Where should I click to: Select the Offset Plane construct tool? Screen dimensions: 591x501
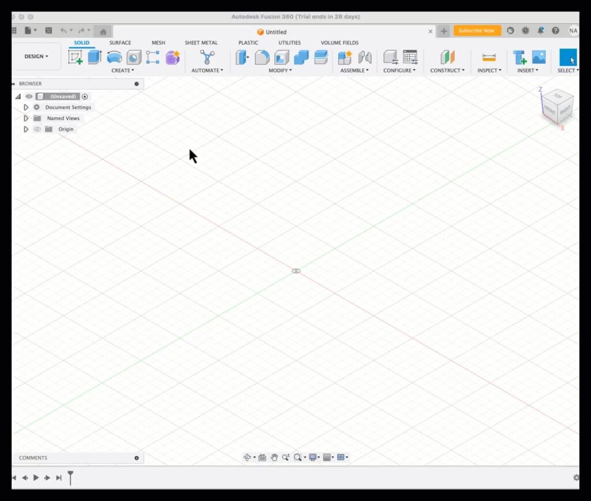pos(447,57)
